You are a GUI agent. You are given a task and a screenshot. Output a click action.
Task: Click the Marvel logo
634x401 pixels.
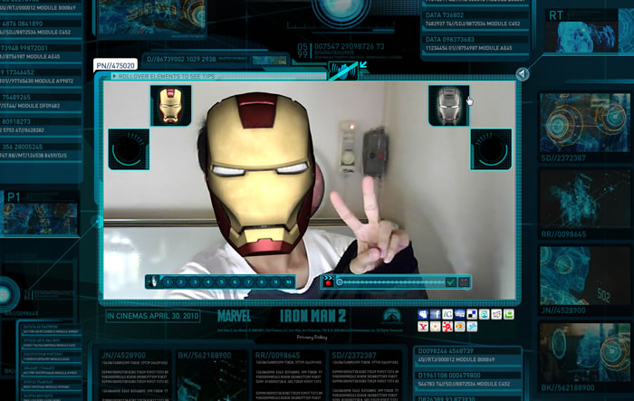[234, 316]
